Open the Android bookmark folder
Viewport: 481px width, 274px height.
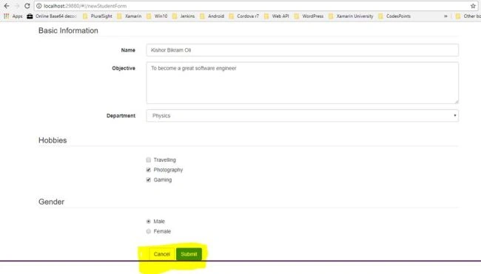(212, 16)
